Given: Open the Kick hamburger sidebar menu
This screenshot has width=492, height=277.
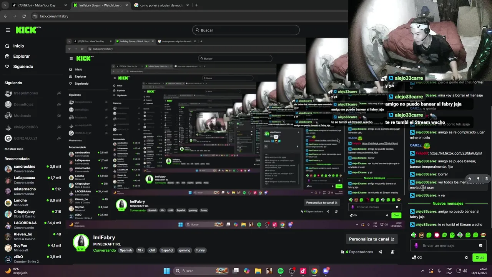Looking at the screenshot, I should click(x=8, y=30).
